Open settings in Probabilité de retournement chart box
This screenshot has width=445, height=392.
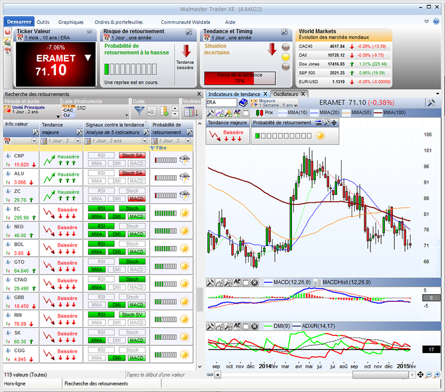click(327, 123)
